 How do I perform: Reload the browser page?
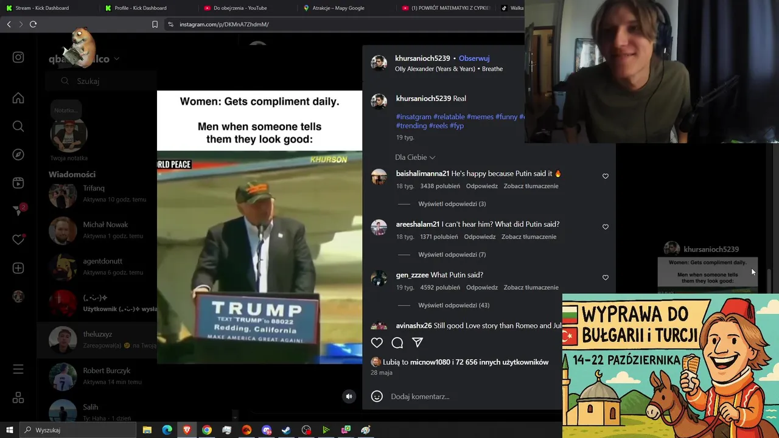33,24
